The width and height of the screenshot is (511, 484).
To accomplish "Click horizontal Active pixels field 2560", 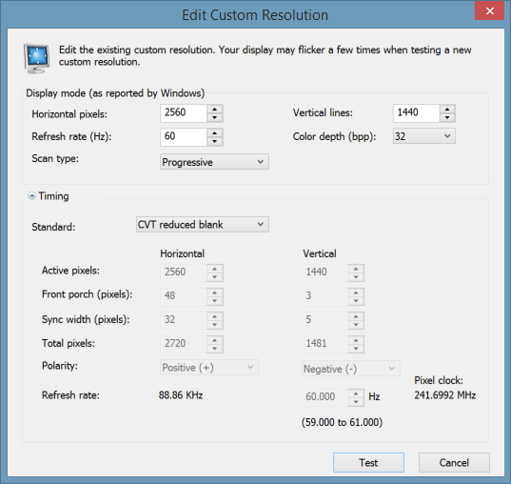I will click(184, 272).
